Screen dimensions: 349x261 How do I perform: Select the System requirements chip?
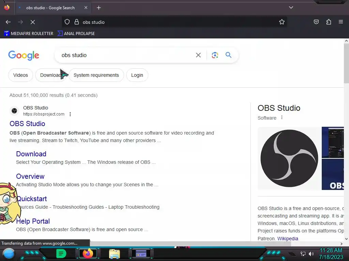(x=96, y=75)
